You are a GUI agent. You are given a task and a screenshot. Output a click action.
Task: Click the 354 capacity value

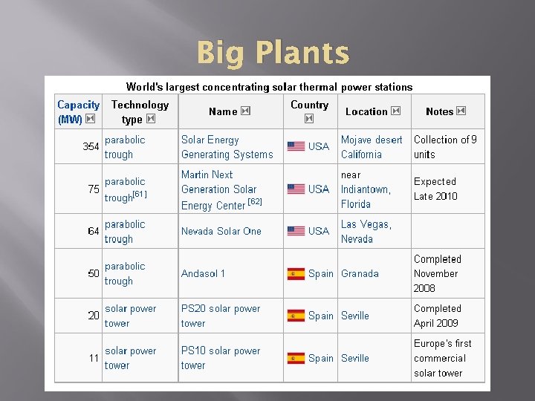91,146
